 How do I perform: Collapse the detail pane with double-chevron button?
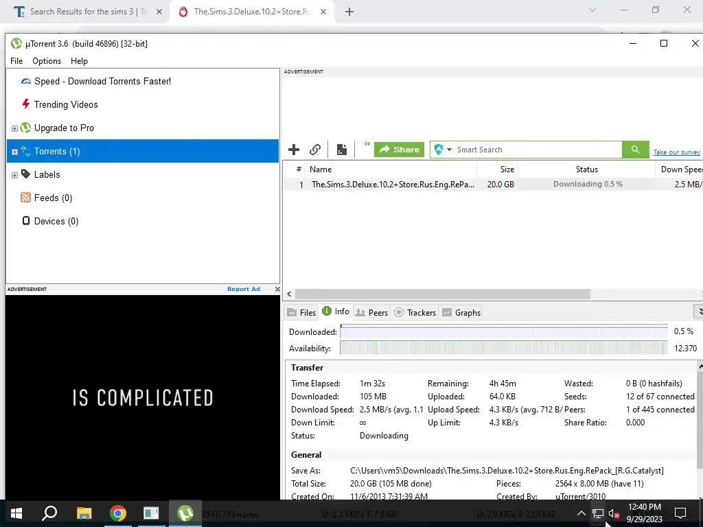[x=700, y=311]
